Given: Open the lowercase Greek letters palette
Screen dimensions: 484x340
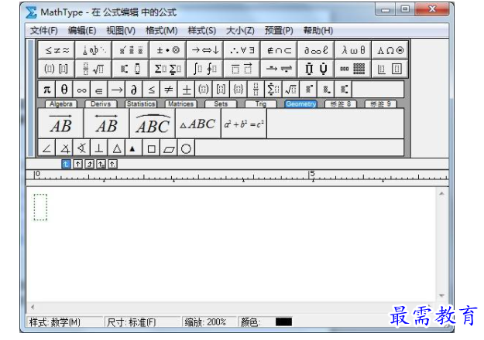Looking at the screenshot, I should (353, 50).
